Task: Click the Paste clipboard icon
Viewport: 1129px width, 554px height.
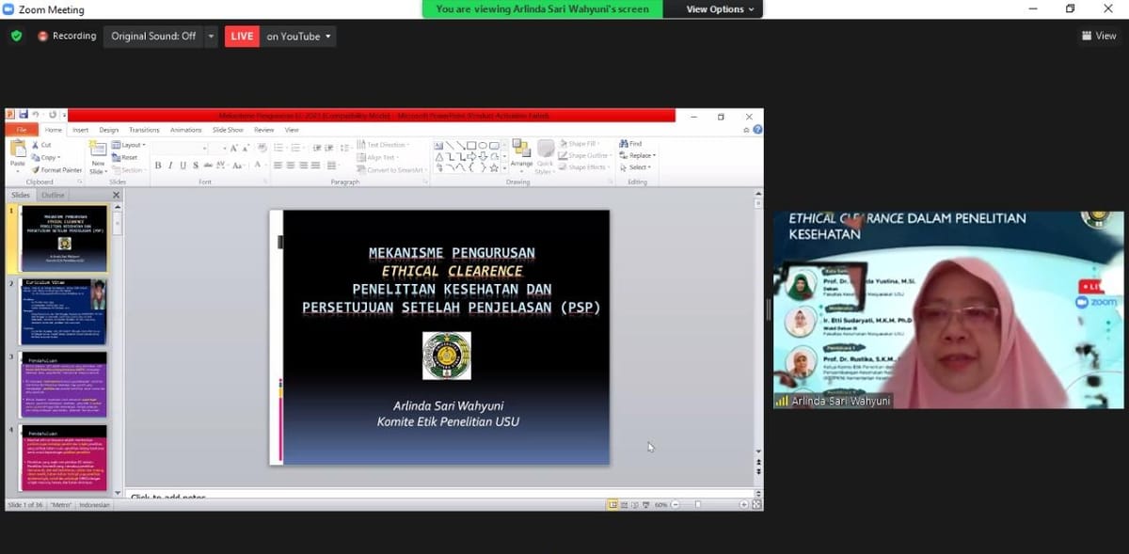Action: click(18, 150)
